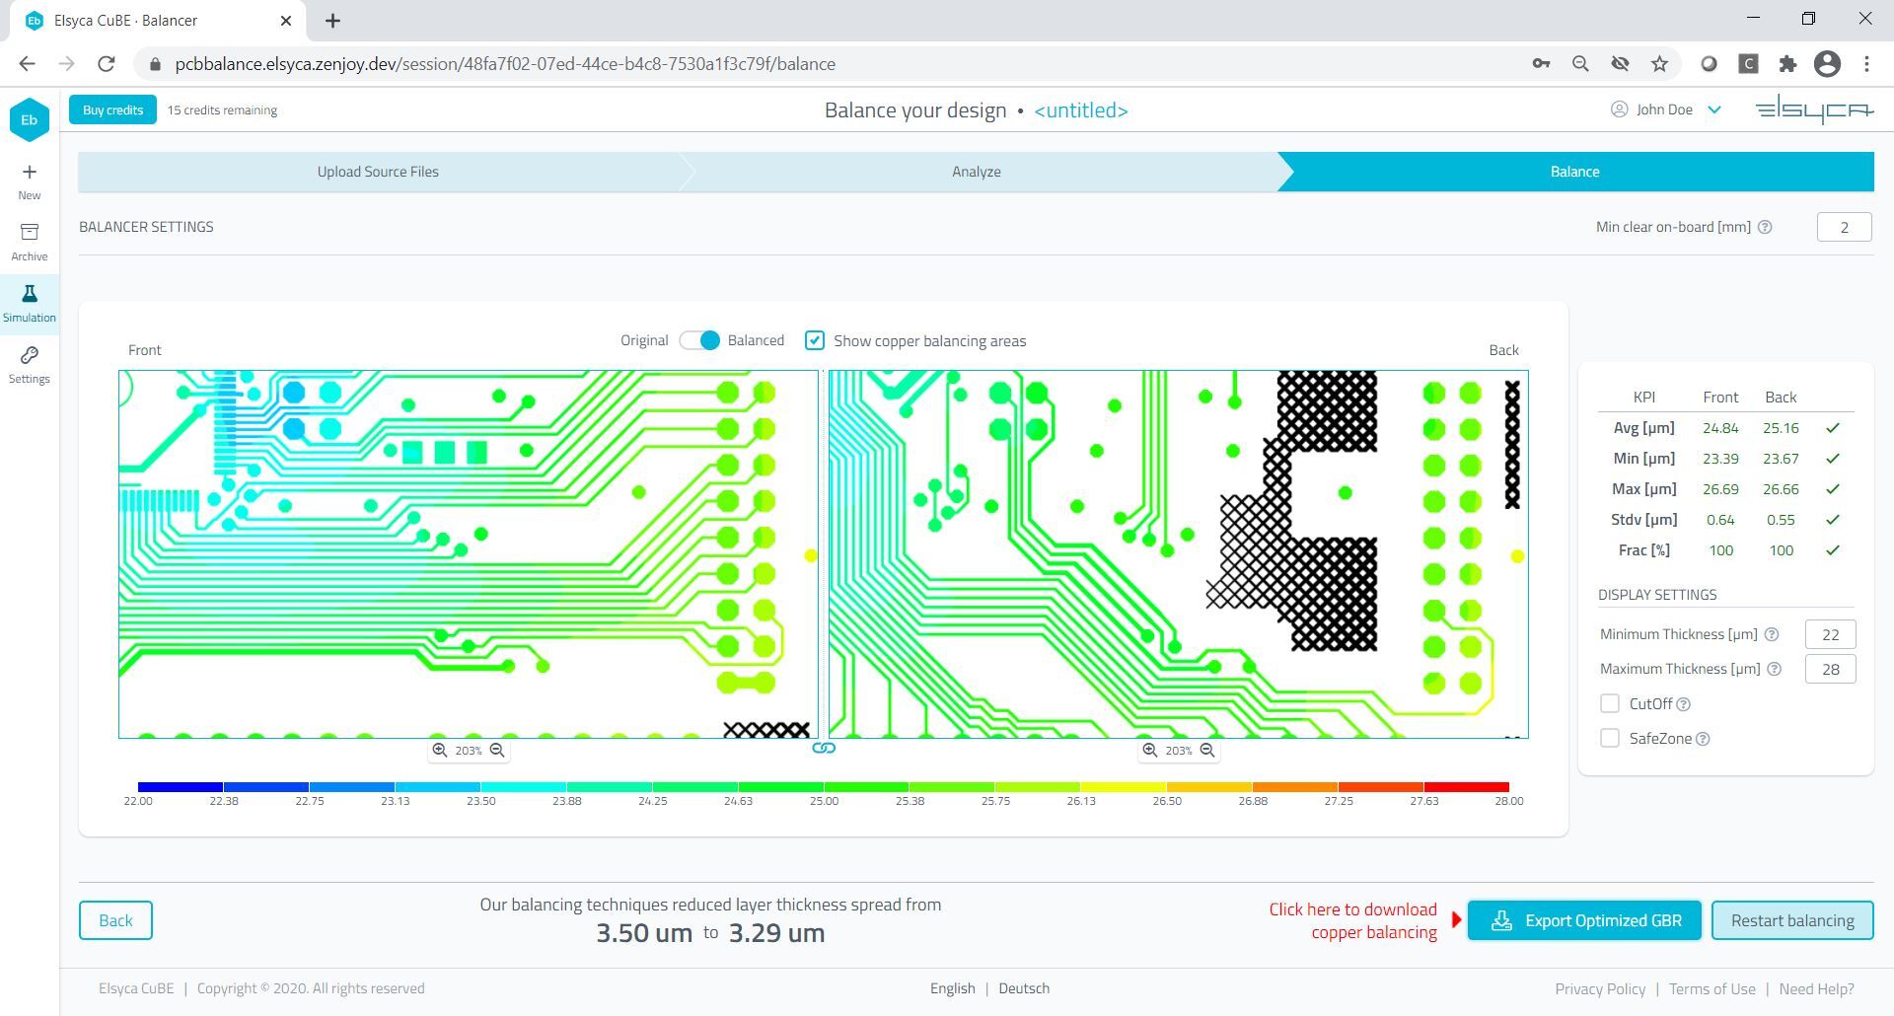
Task: Expand the John Doe account dropdown
Action: pos(1714,109)
